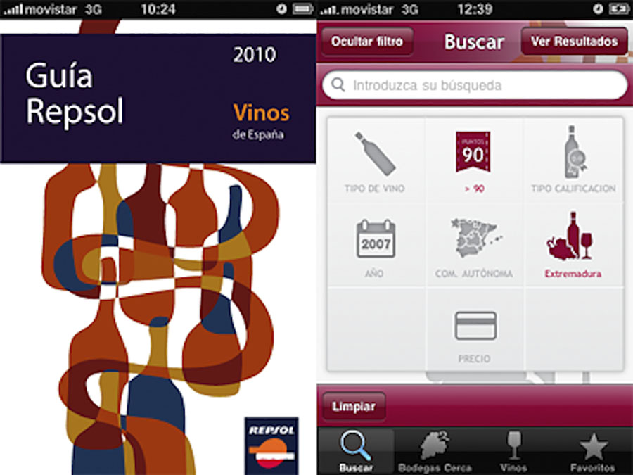Switch to the Vinos tab

[513, 451]
